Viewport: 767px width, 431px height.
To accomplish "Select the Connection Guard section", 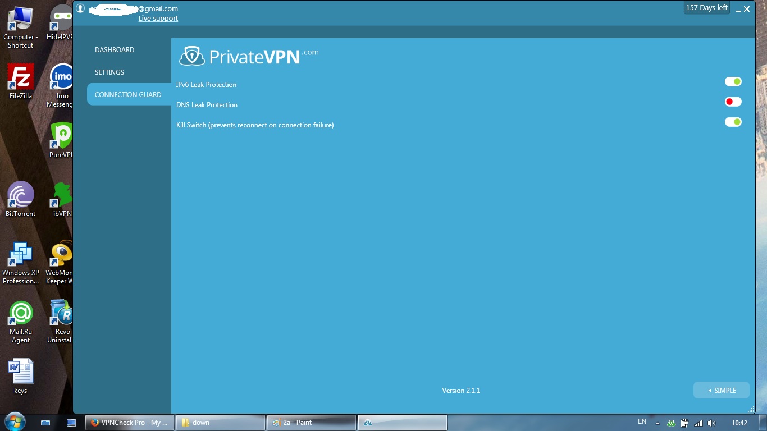I will pos(129,94).
